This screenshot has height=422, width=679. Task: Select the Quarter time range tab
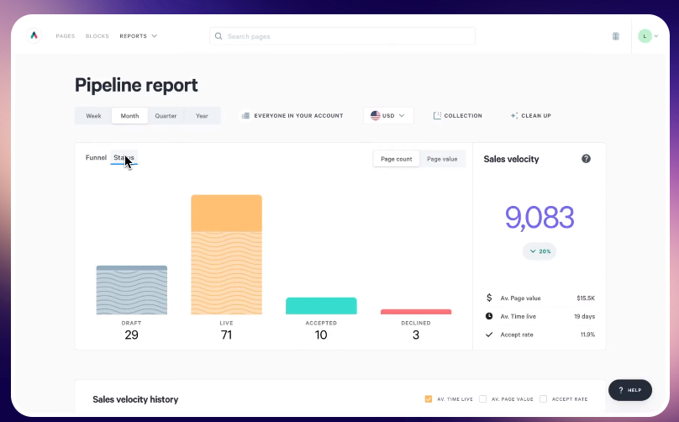pyautogui.click(x=166, y=115)
